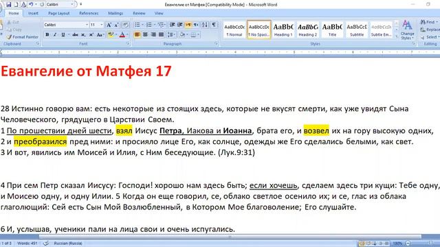Click the Redo button in quick access toolbar

pos(42,5)
